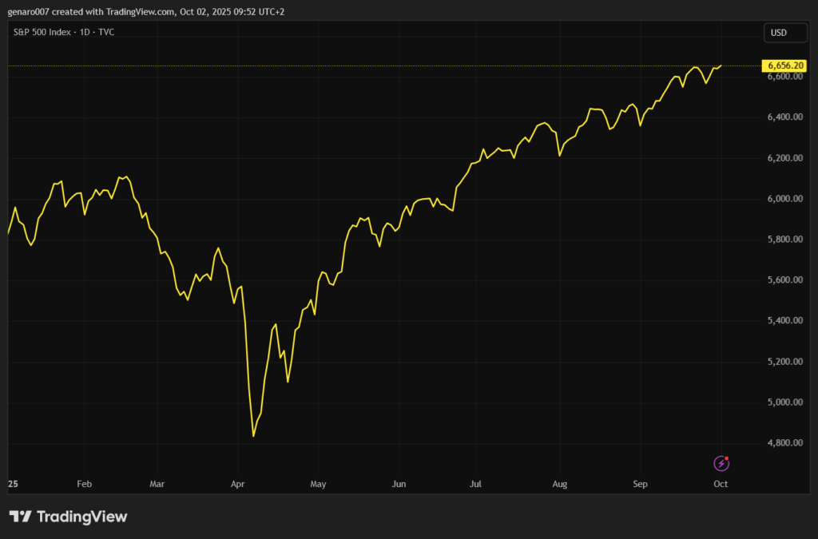Open the USD currency selector
Screen dimensions: 818x539
[776, 33]
